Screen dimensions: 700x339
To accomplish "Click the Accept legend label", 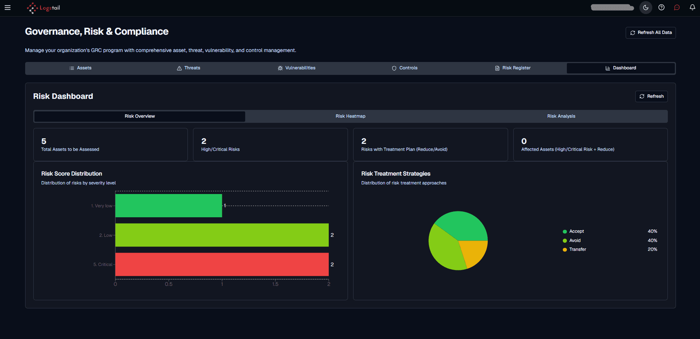I will (576, 232).
